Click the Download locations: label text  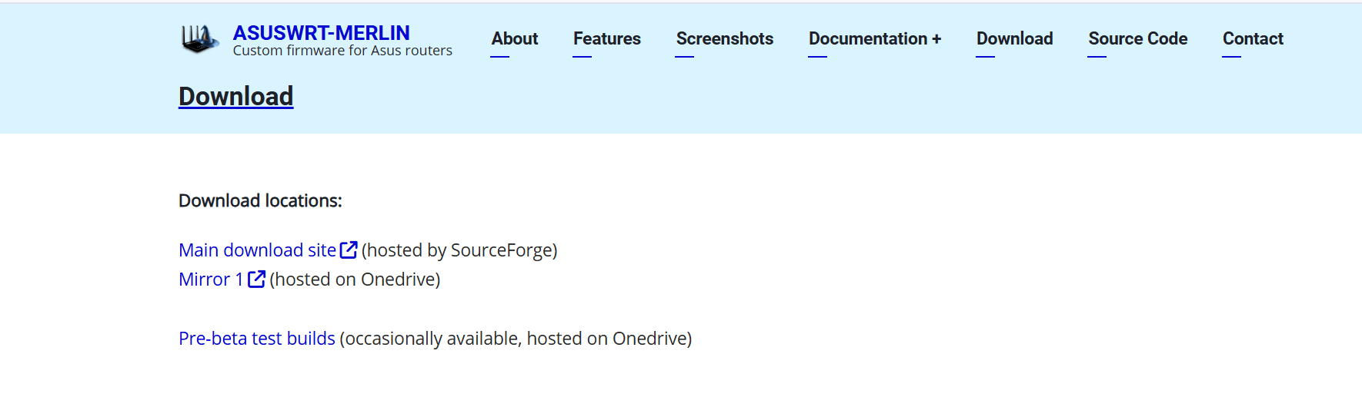(x=260, y=201)
